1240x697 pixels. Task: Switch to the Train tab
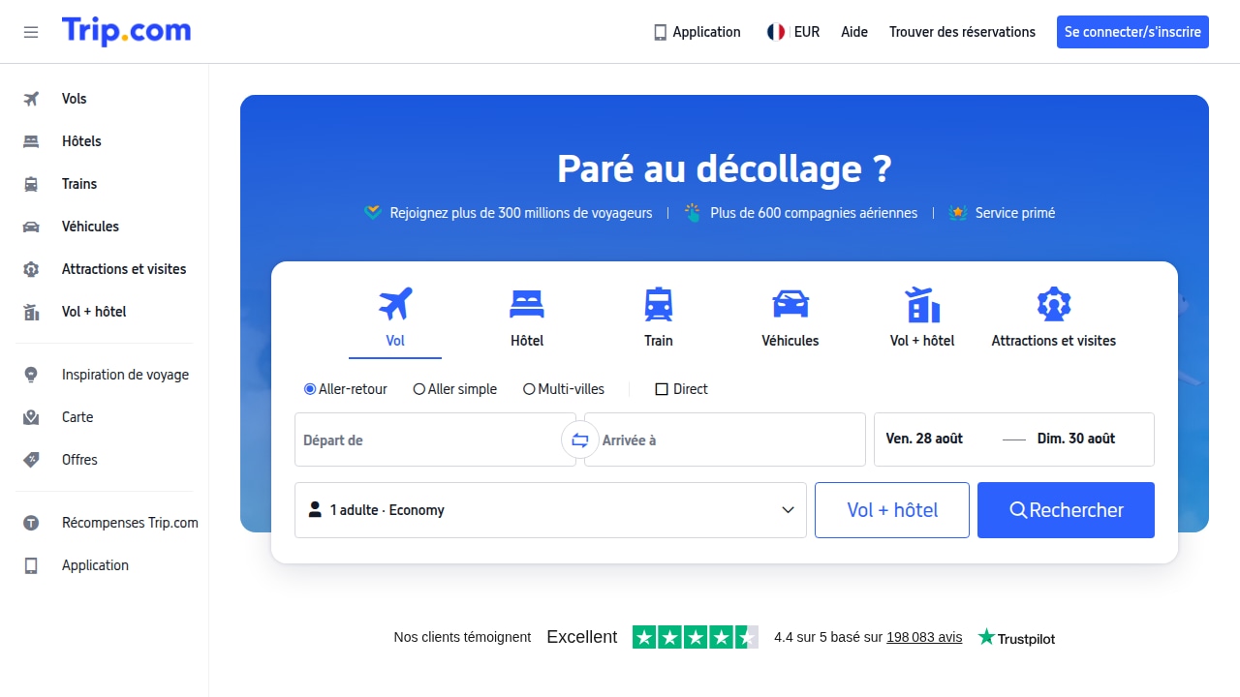(x=659, y=319)
